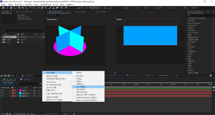Open workspace options menu icon next to 표준
The height and width of the screenshot is (115, 215).
[x=174, y=8]
